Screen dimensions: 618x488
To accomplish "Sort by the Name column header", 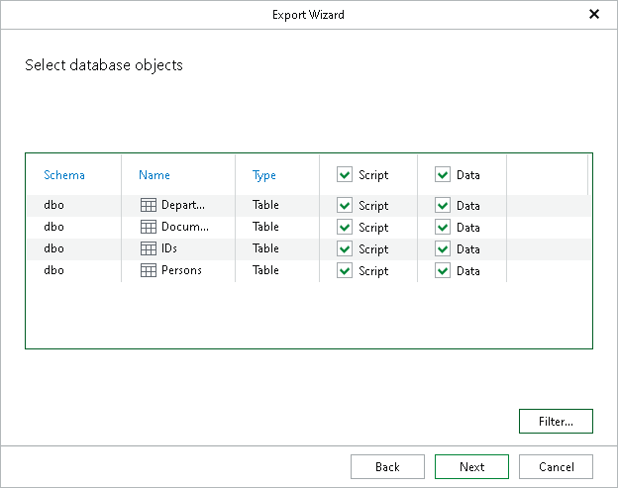I will (x=154, y=175).
